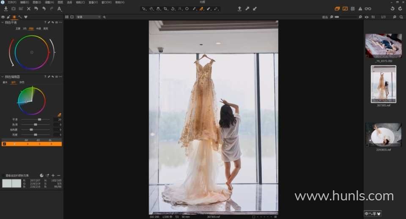The width and height of the screenshot is (406, 219).
Task: Click the Export upload-arrow icon
Action: pos(239,9)
